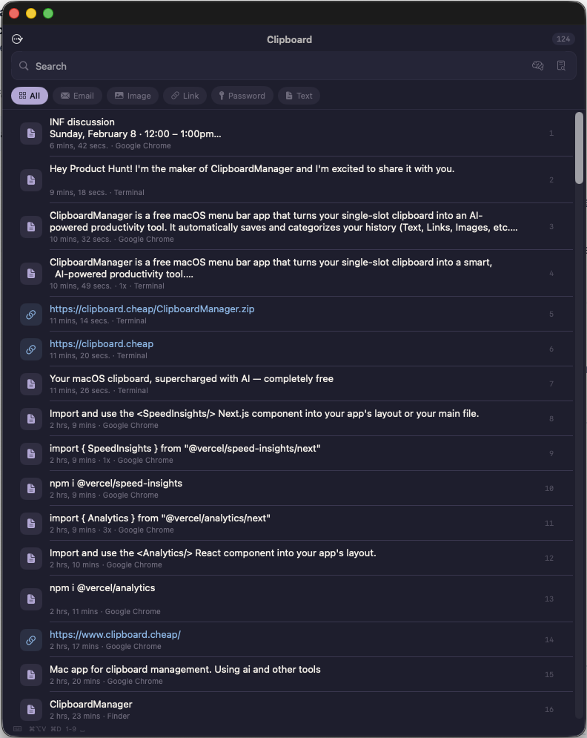Click the circular history icon in the top-left
The height and width of the screenshot is (738, 587).
(x=17, y=39)
